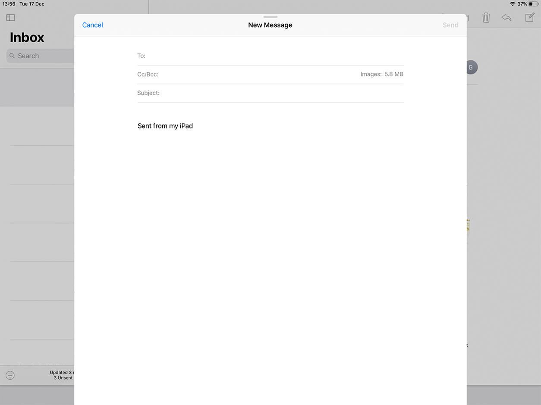This screenshot has height=405, width=541.
Task: Place cursor on Sent from my iPad signature
Action: click(165, 126)
